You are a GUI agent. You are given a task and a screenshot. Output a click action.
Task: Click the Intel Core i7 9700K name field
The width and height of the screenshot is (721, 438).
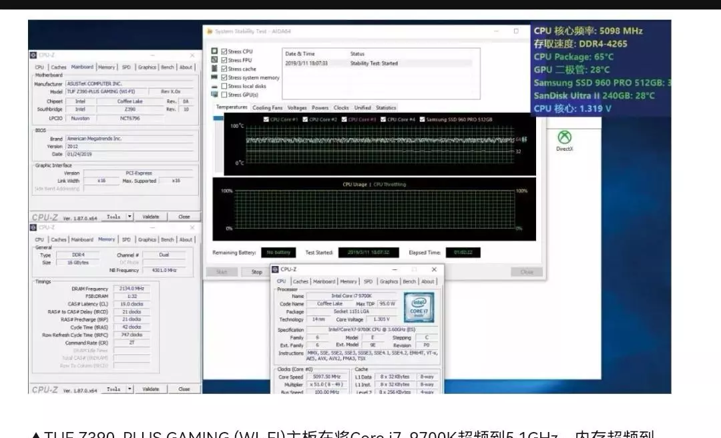pos(351,296)
